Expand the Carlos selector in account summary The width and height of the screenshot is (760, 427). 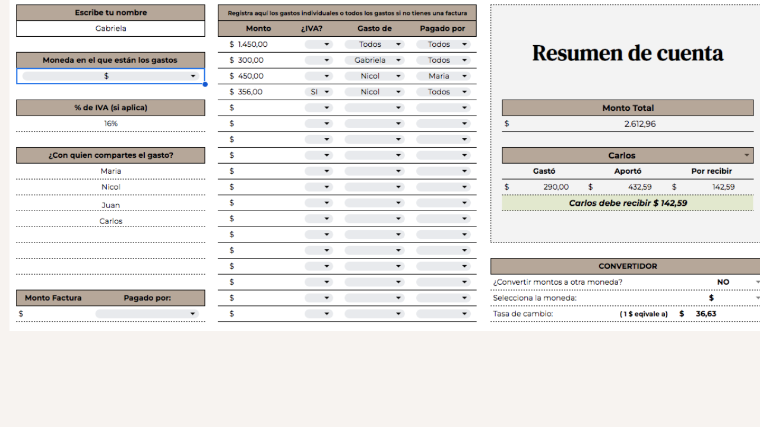pos(746,155)
